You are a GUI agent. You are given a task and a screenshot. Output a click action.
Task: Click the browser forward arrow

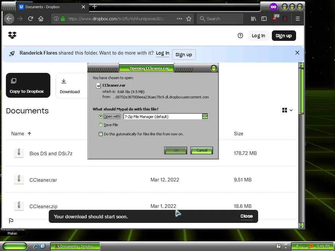(20, 19)
